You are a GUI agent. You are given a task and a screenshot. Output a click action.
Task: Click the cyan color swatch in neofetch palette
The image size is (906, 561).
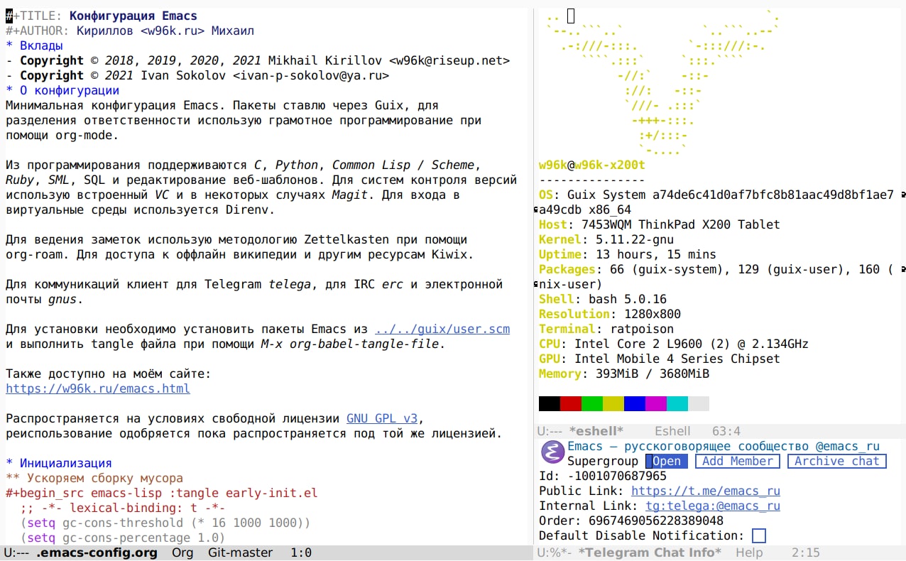click(x=677, y=403)
